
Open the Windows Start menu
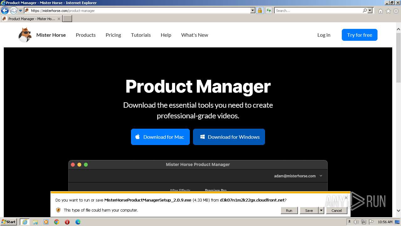[x=9, y=222]
